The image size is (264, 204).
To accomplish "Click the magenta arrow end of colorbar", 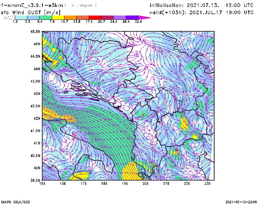I will tap(144, 17).
